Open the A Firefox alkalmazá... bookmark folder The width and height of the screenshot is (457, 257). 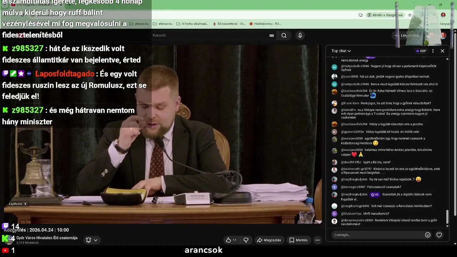pos(192,24)
